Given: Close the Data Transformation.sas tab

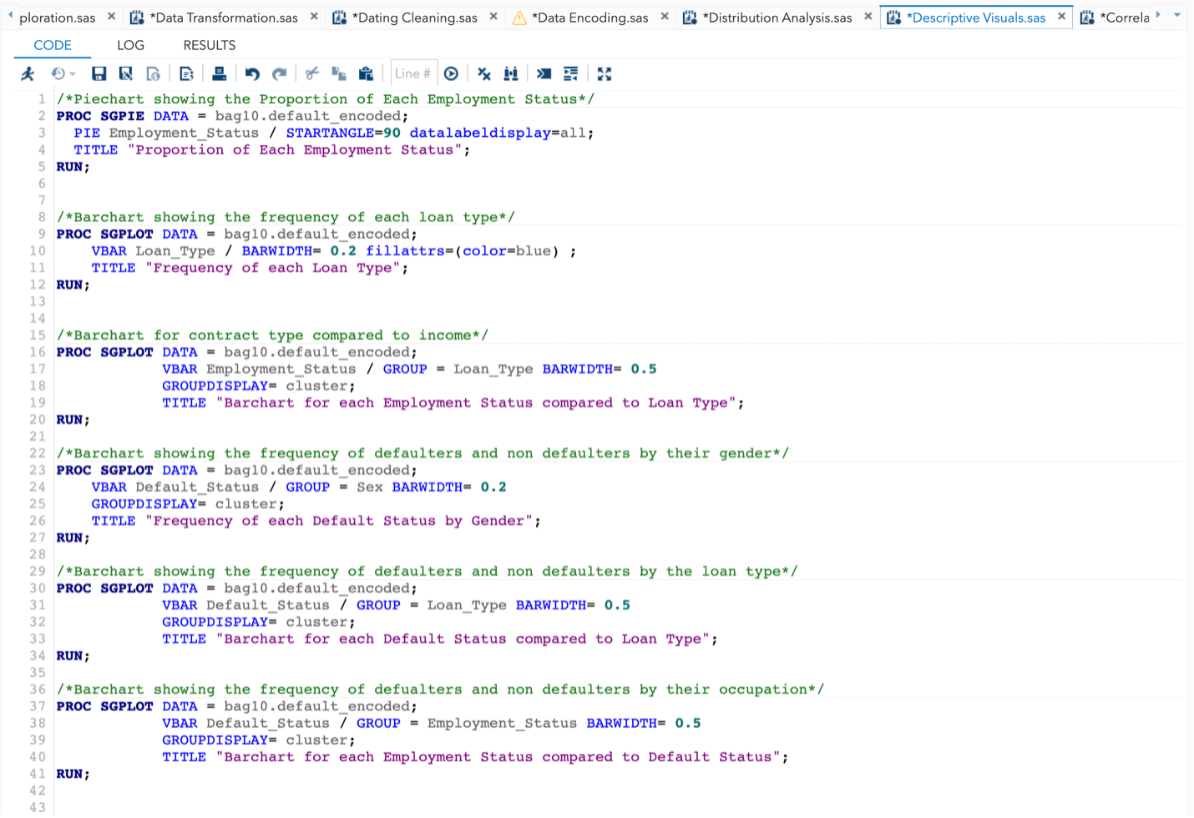Looking at the screenshot, I should (x=314, y=16).
